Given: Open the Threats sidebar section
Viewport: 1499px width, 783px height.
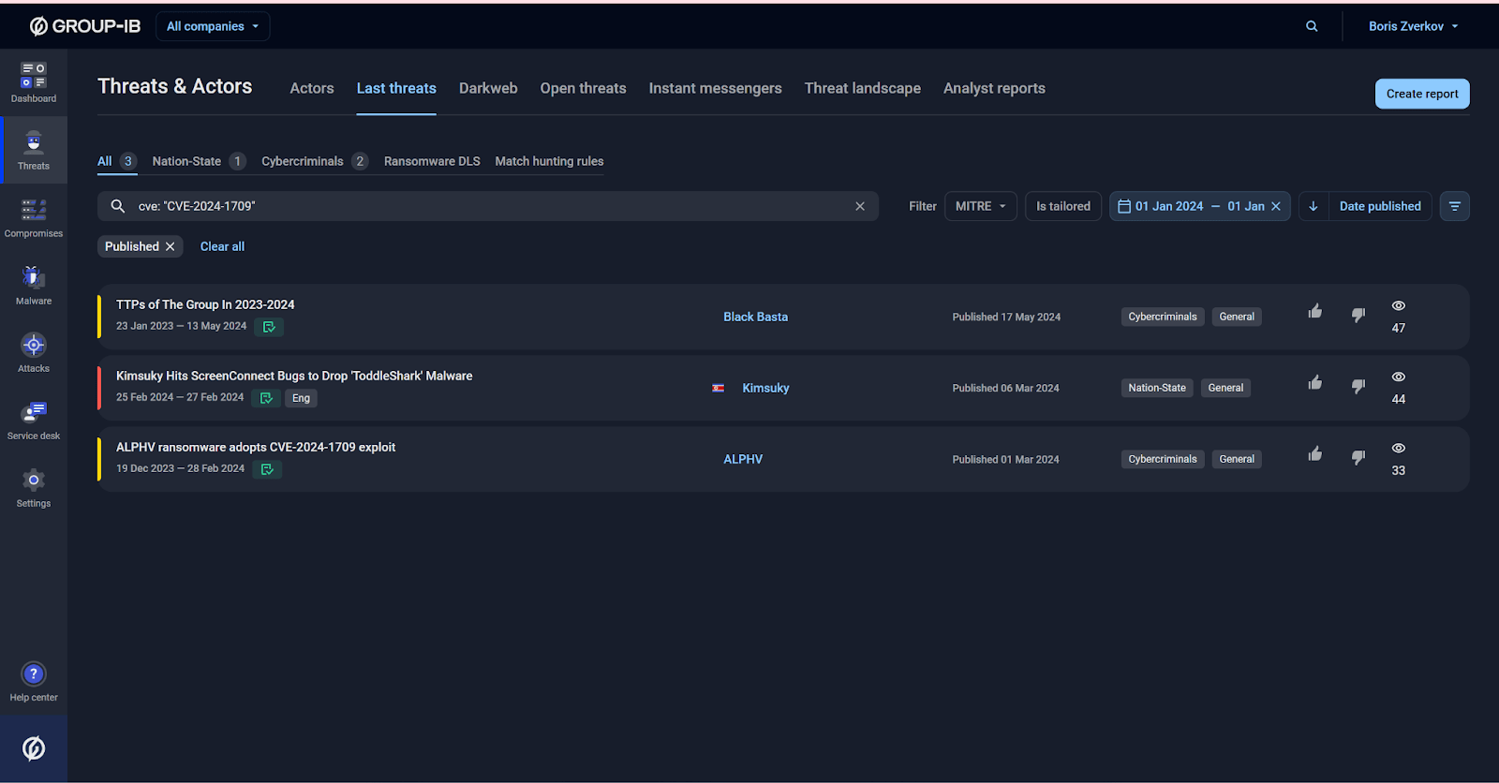Looking at the screenshot, I should tap(34, 150).
